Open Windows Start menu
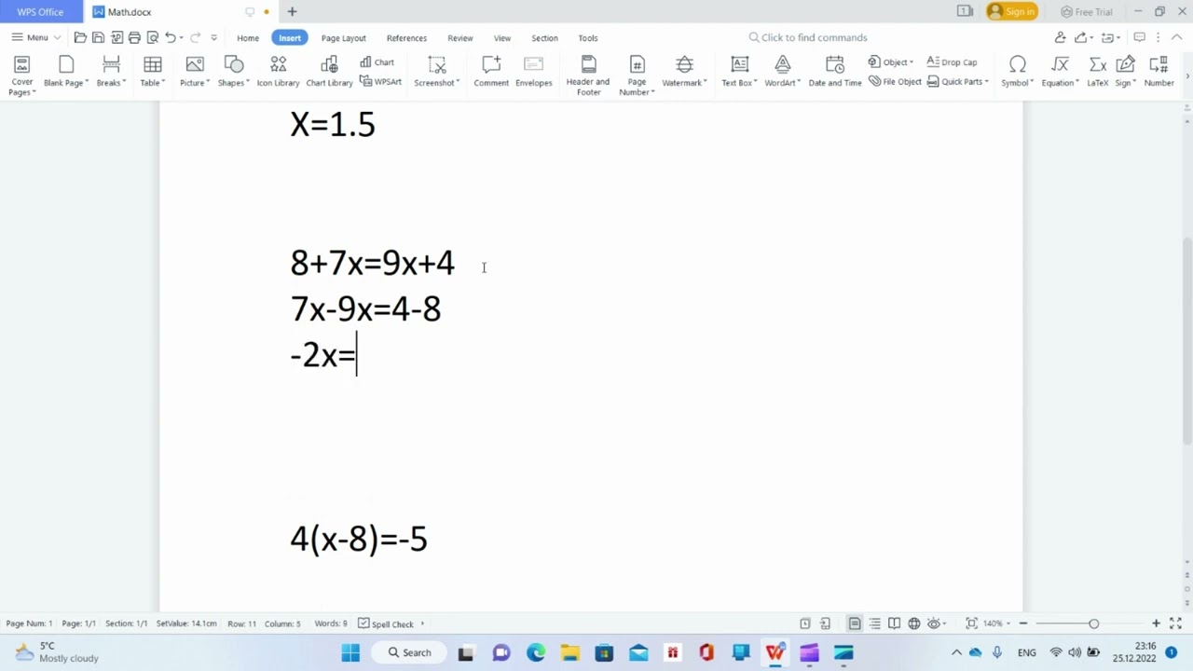This screenshot has height=671, width=1193. pyautogui.click(x=350, y=652)
